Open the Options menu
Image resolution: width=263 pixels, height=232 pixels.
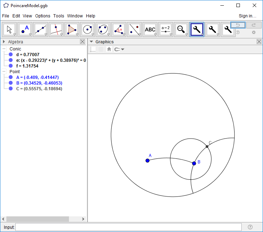click(43, 16)
